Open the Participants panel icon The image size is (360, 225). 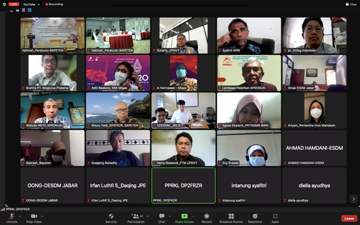136,216
